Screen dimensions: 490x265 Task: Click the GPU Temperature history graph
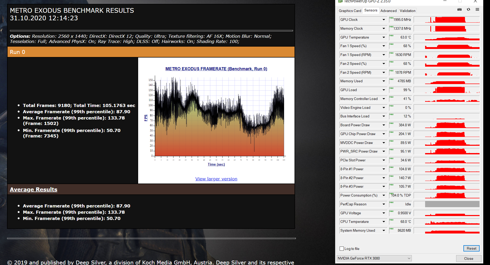447,37
